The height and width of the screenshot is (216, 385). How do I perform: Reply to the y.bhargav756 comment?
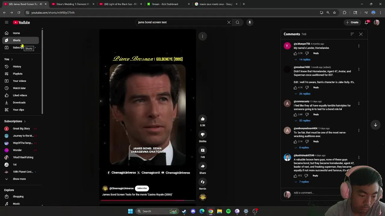tap(316, 53)
